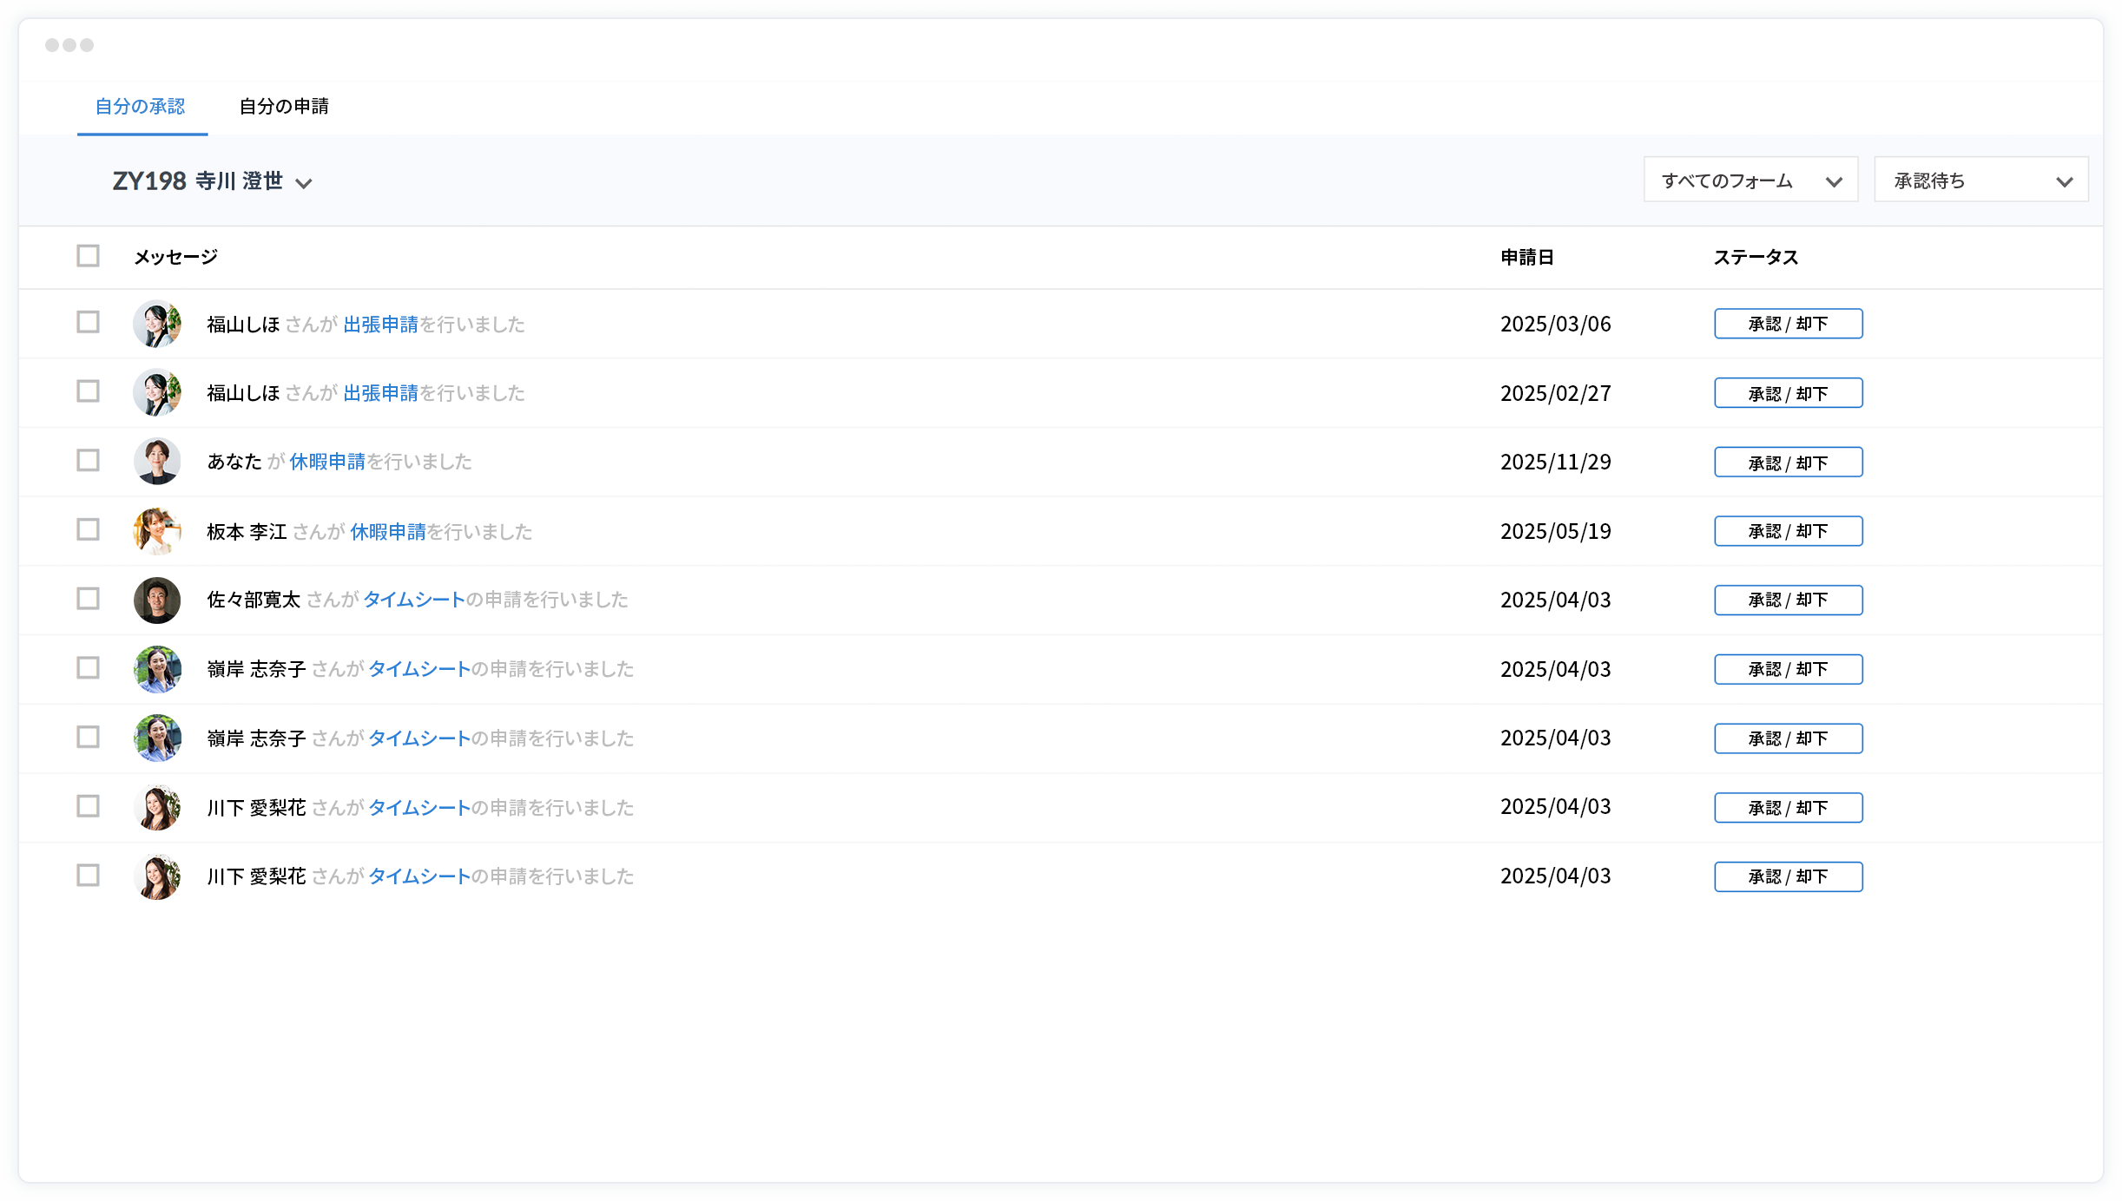This screenshot has height=1201, width=2122.
Task: Click 佐々部寛太's avatar photo
Action: pyautogui.click(x=157, y=600)
